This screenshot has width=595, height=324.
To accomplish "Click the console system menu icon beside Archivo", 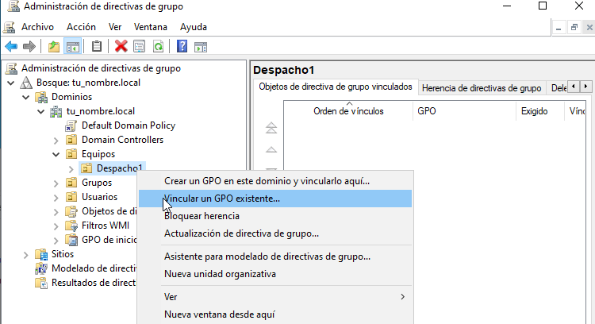I will [10, 27].
